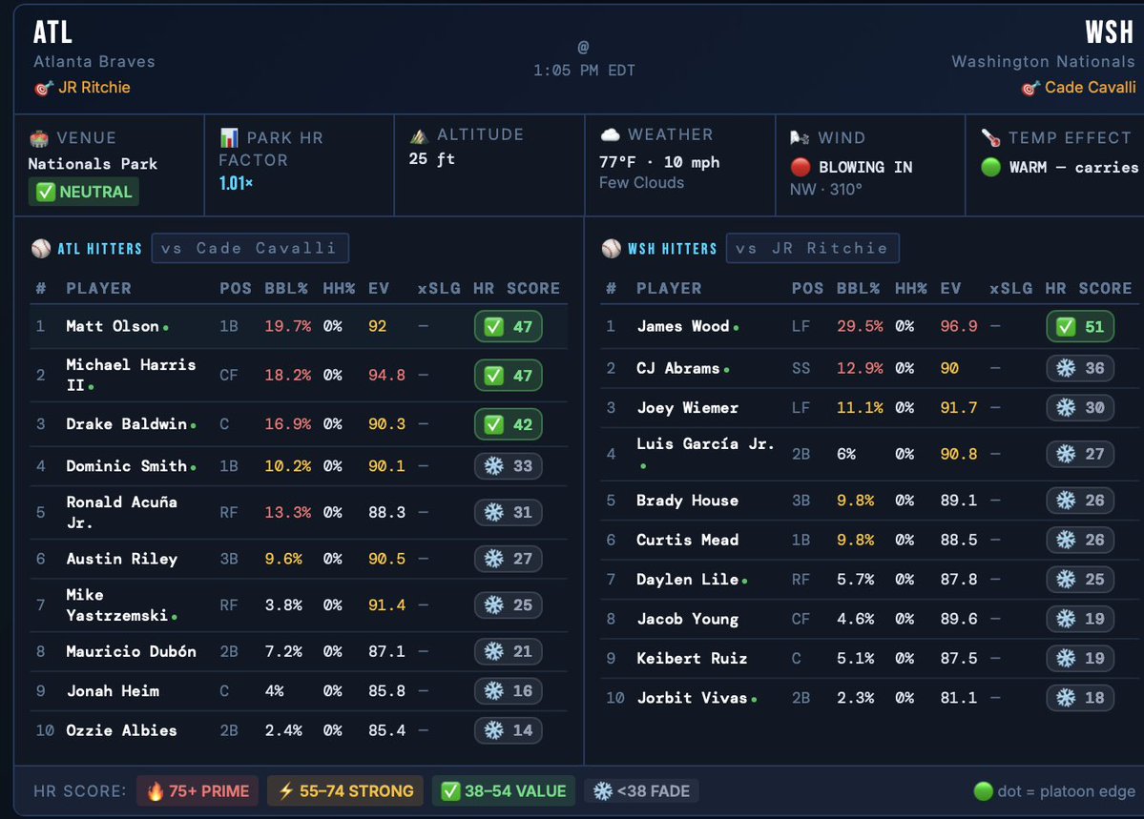This screenshot has height=819, width=1144.
Task: Select Ronald Acuña Jr. player name
Action: tap(121, 512)
